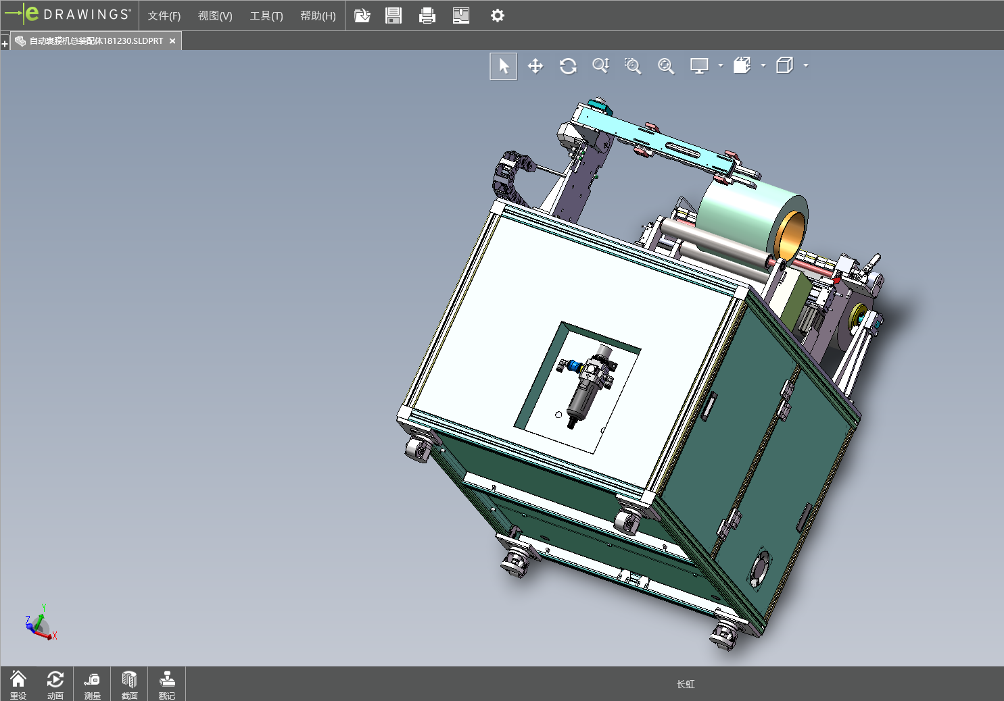Click the Stamp (戳记) button

pyautogui.click(x=167, y=683)
